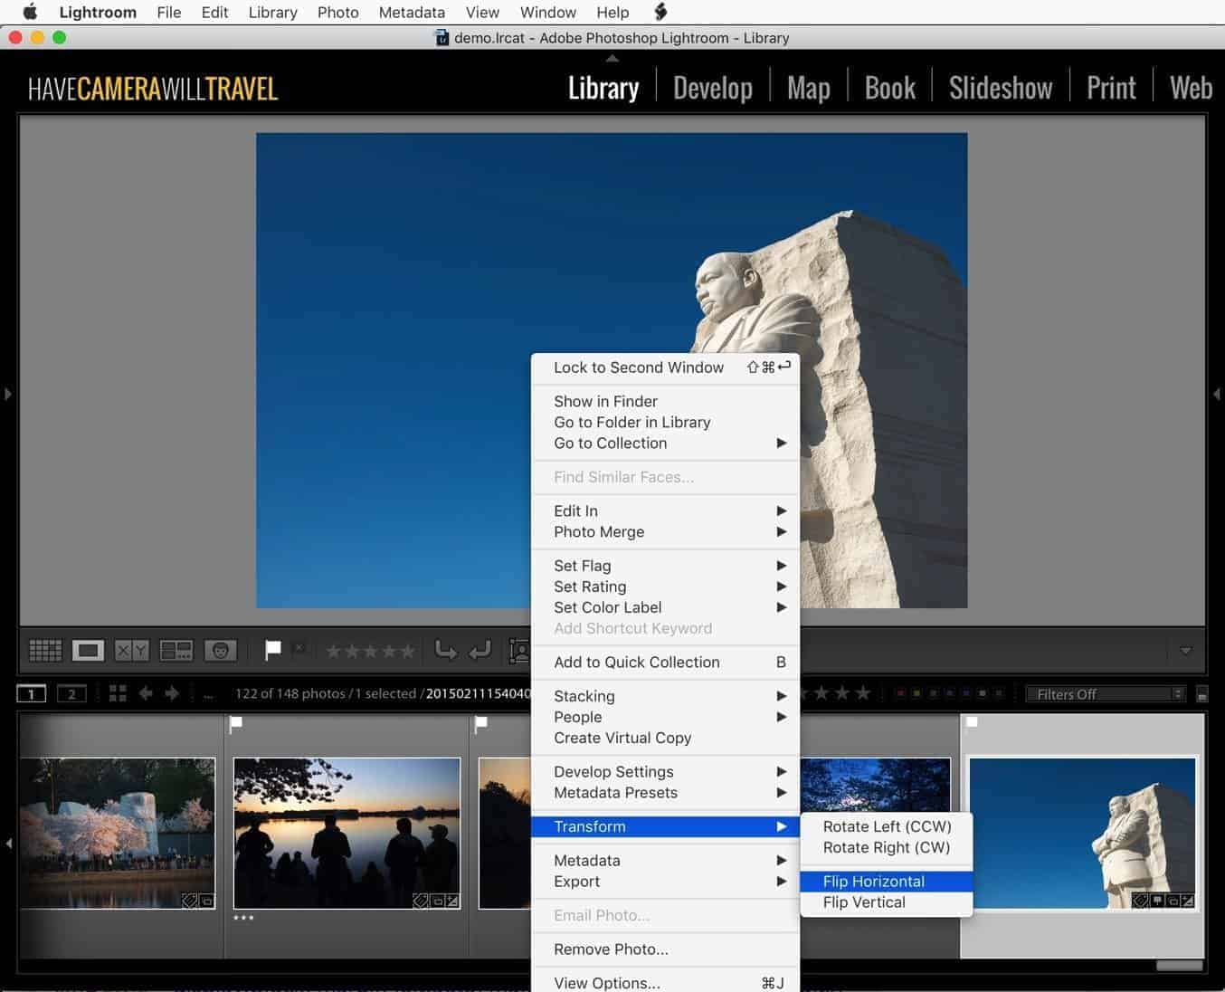Open the Apple menu
Screen dimensions: 1225x992
coord(30,12)
